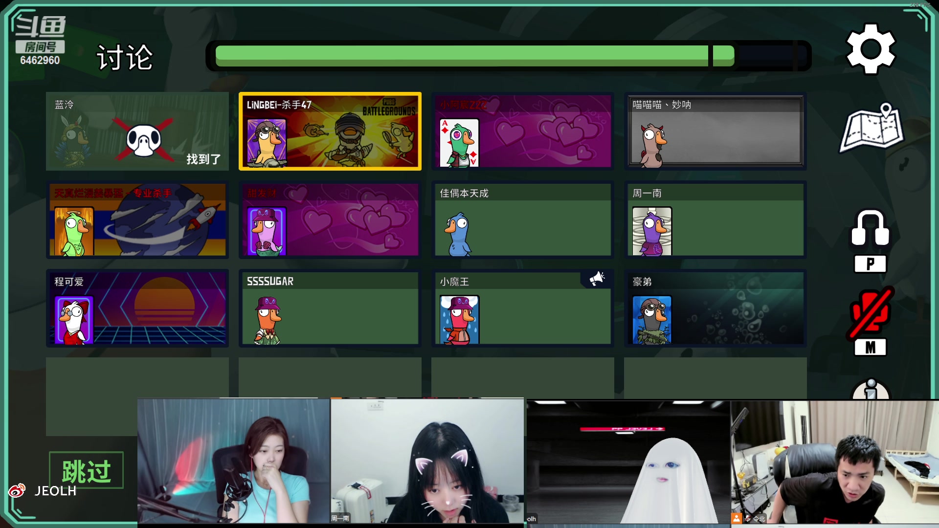
Task: Open the map icon
Action: 872,128
